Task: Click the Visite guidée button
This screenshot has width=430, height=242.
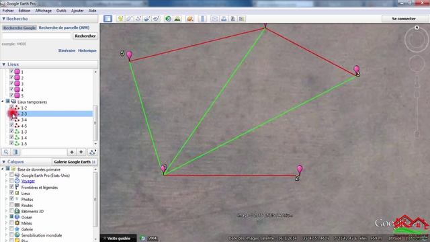Action: click(118, 238)
